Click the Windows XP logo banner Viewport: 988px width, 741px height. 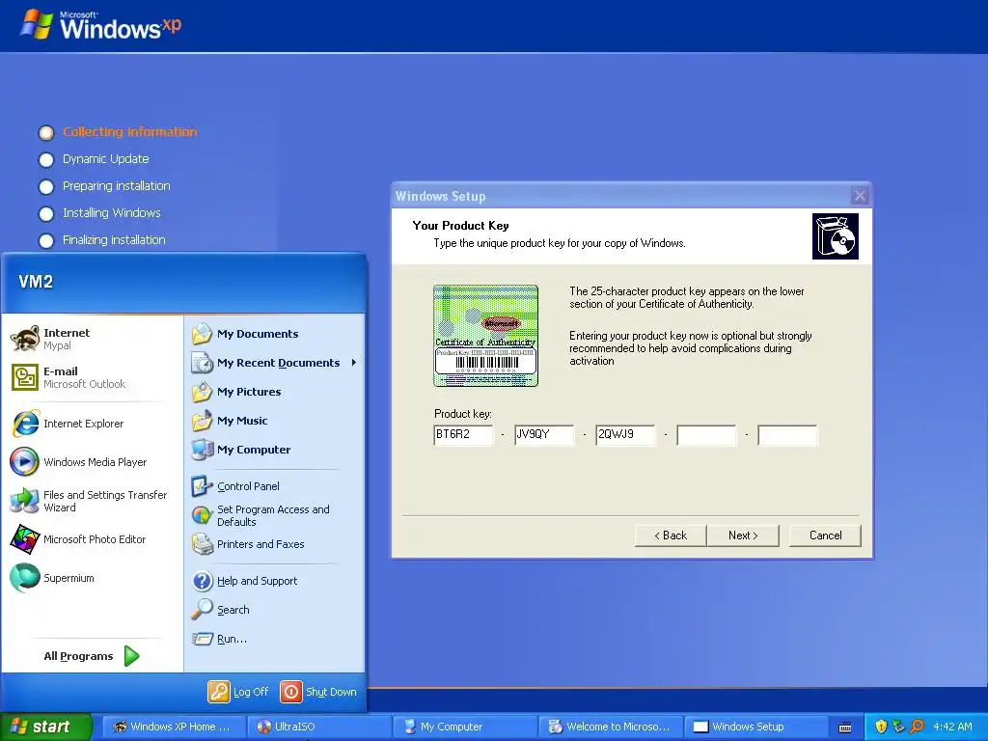[x=100, y=25]
